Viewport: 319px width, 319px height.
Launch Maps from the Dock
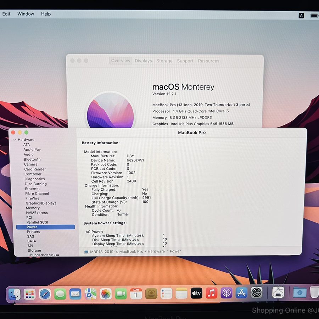pos(90,294)
